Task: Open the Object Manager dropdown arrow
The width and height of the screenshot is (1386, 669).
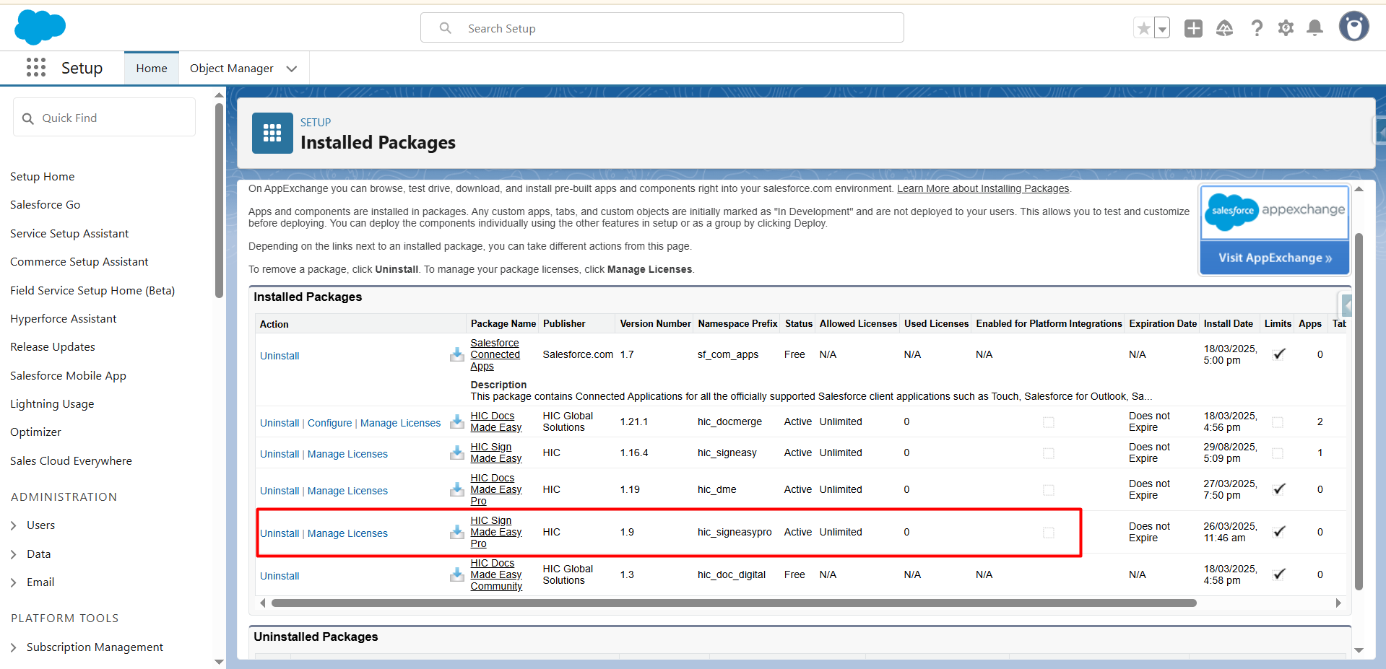Action: click(292, 69)
